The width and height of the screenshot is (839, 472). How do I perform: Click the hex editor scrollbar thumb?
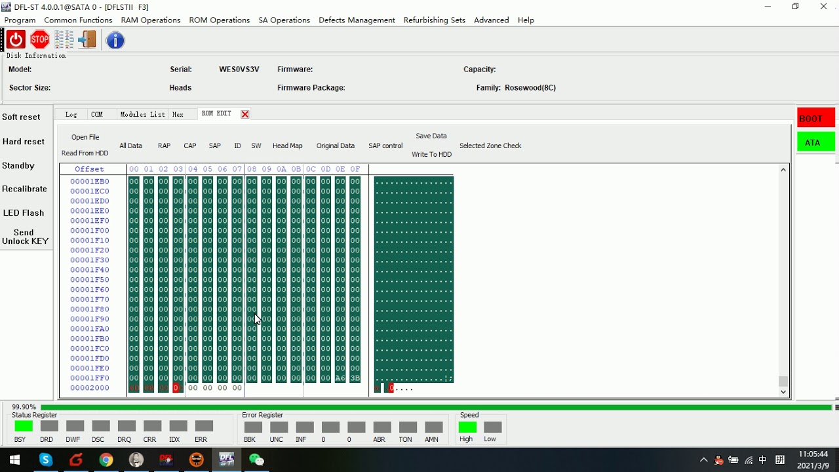pyautogui.click(x=783, y=381)
